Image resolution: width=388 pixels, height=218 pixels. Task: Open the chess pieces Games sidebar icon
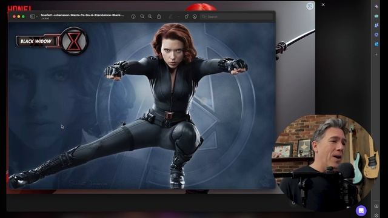376,25
